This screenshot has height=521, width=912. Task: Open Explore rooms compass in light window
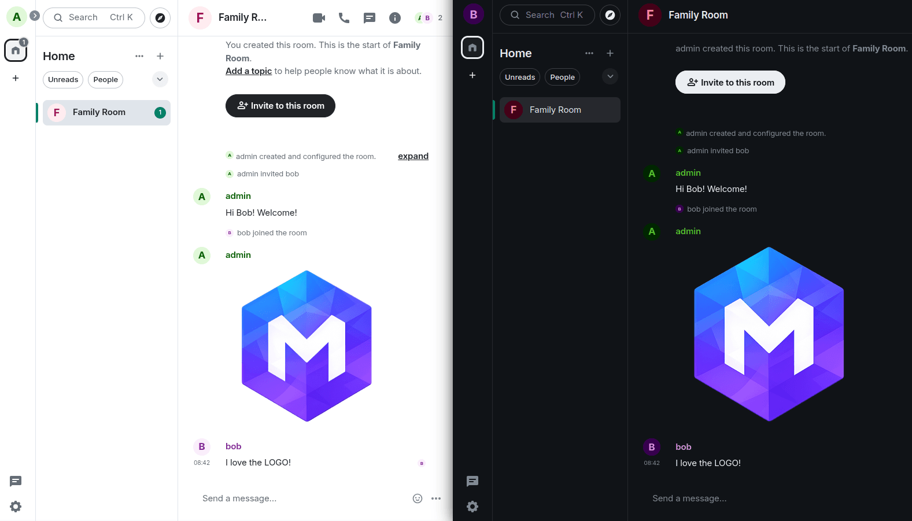click(x=160, y=18)
